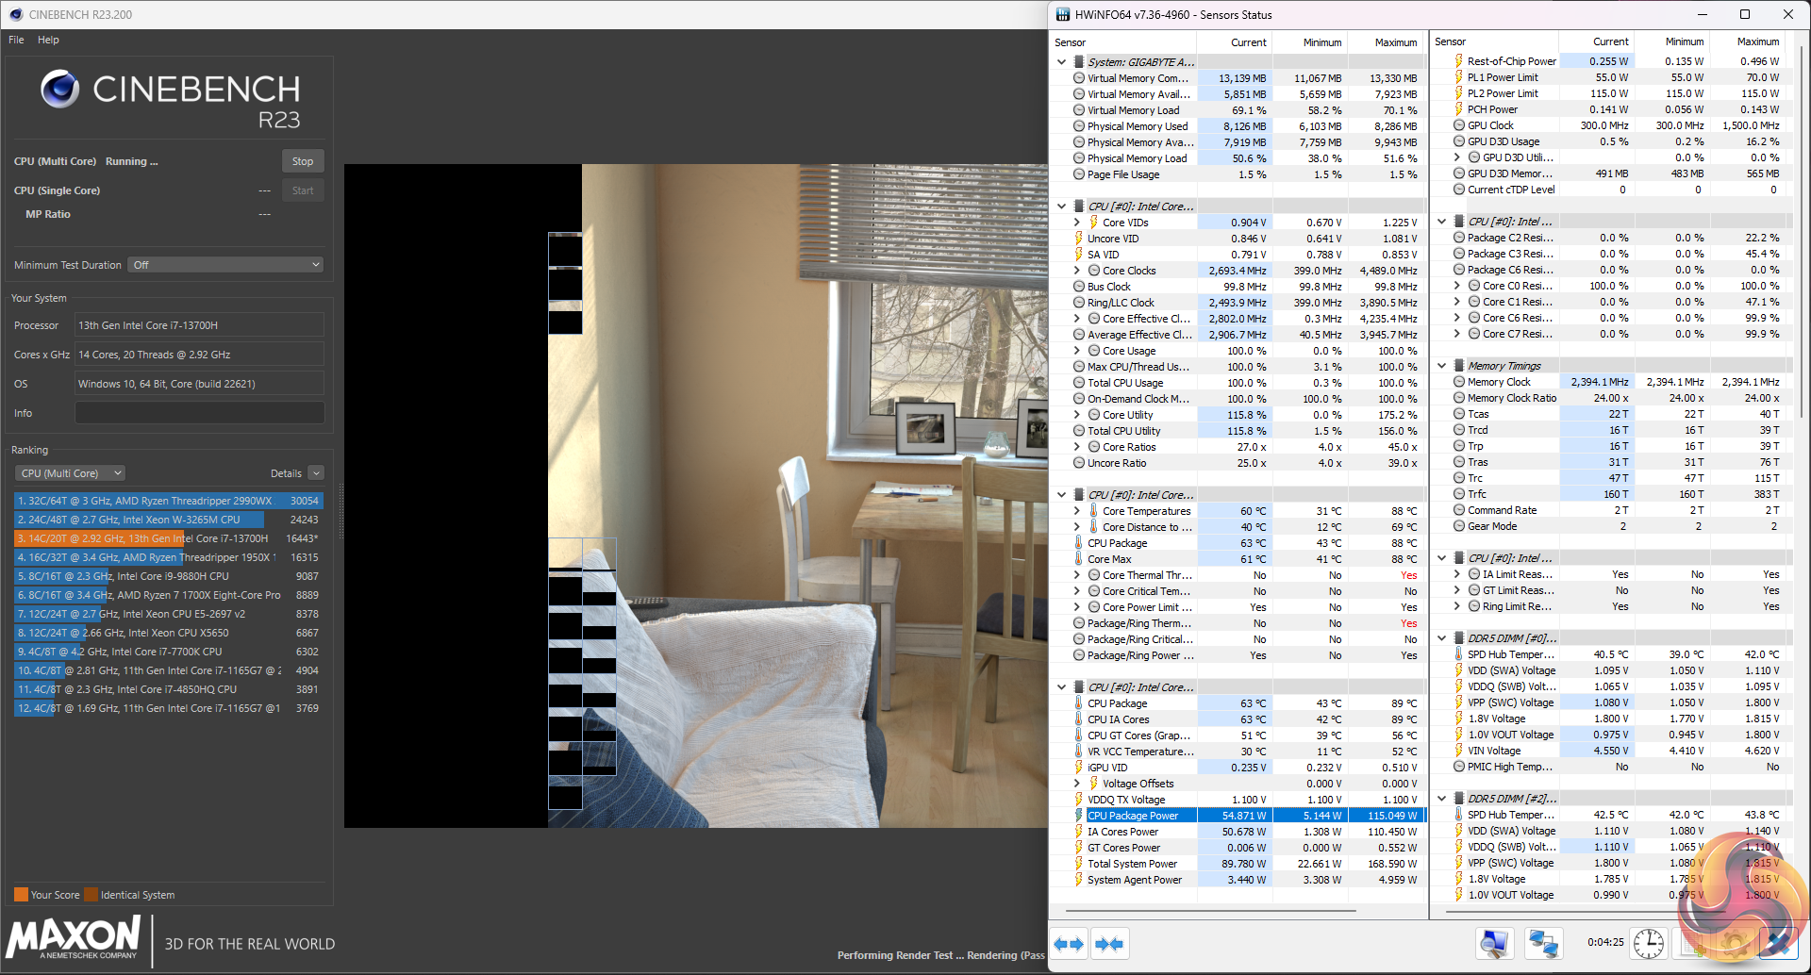Select the System Agent Power row
This screenshot has height=975, width=1811.
(x=1237, y=880)
